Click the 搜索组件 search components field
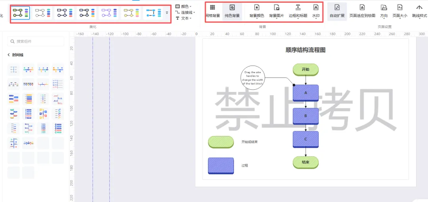The height and width of the screenshot is (202, 428). (36, 42)
